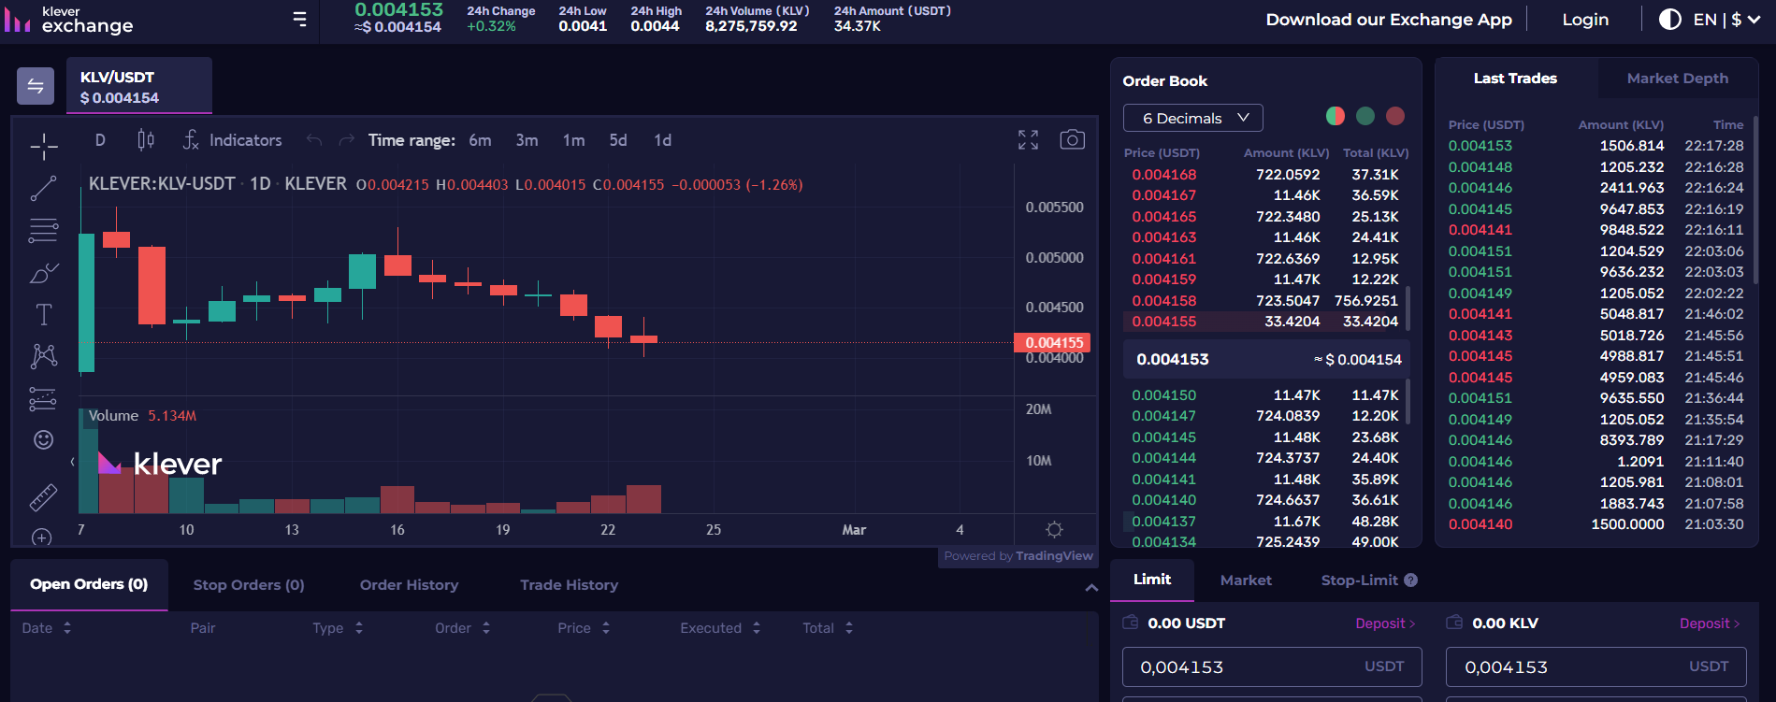Click the KLV wallet icon

coord(1454,623)
